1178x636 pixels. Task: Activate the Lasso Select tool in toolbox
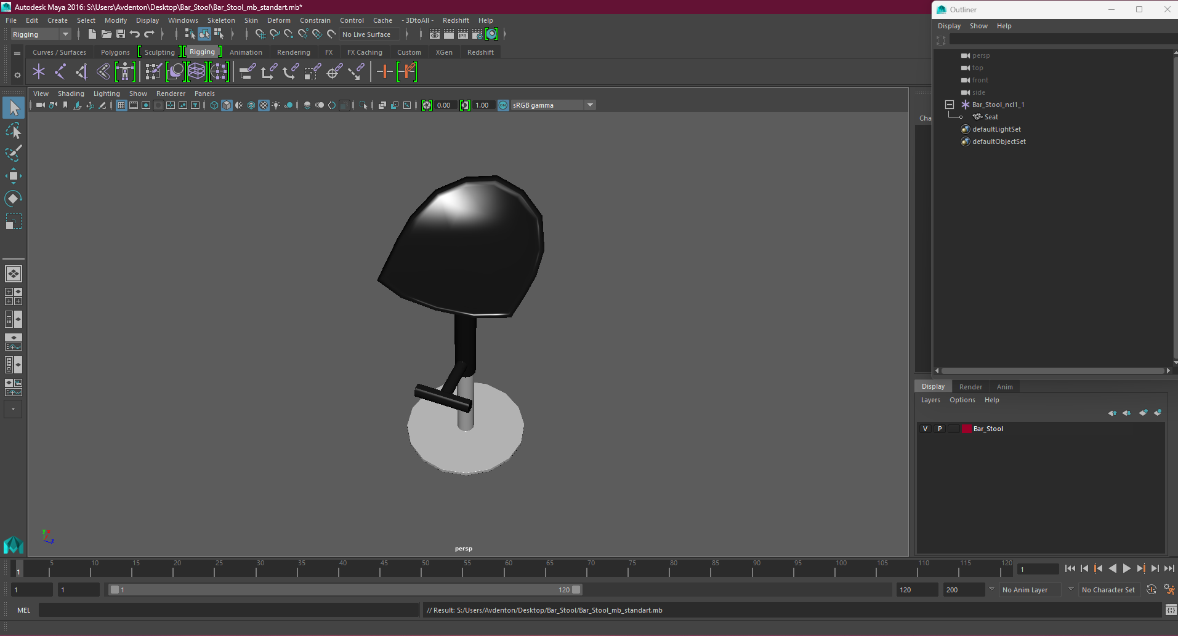tap(13, 130)
